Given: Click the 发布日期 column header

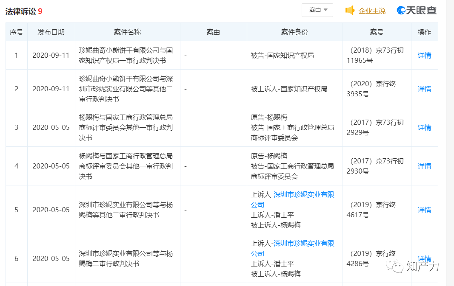Looking at the screenshot, I should click(x=51, y=32).
